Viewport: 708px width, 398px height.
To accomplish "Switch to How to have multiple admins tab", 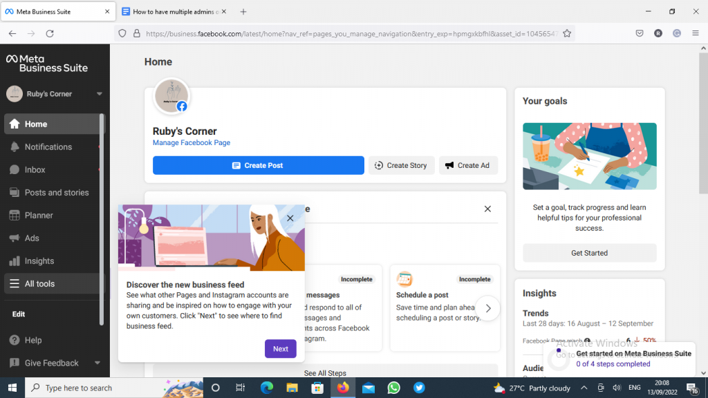I will [175, 12].
